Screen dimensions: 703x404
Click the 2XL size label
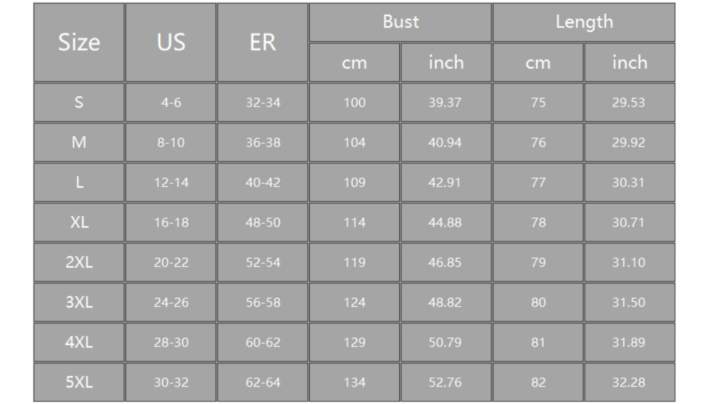79,263
